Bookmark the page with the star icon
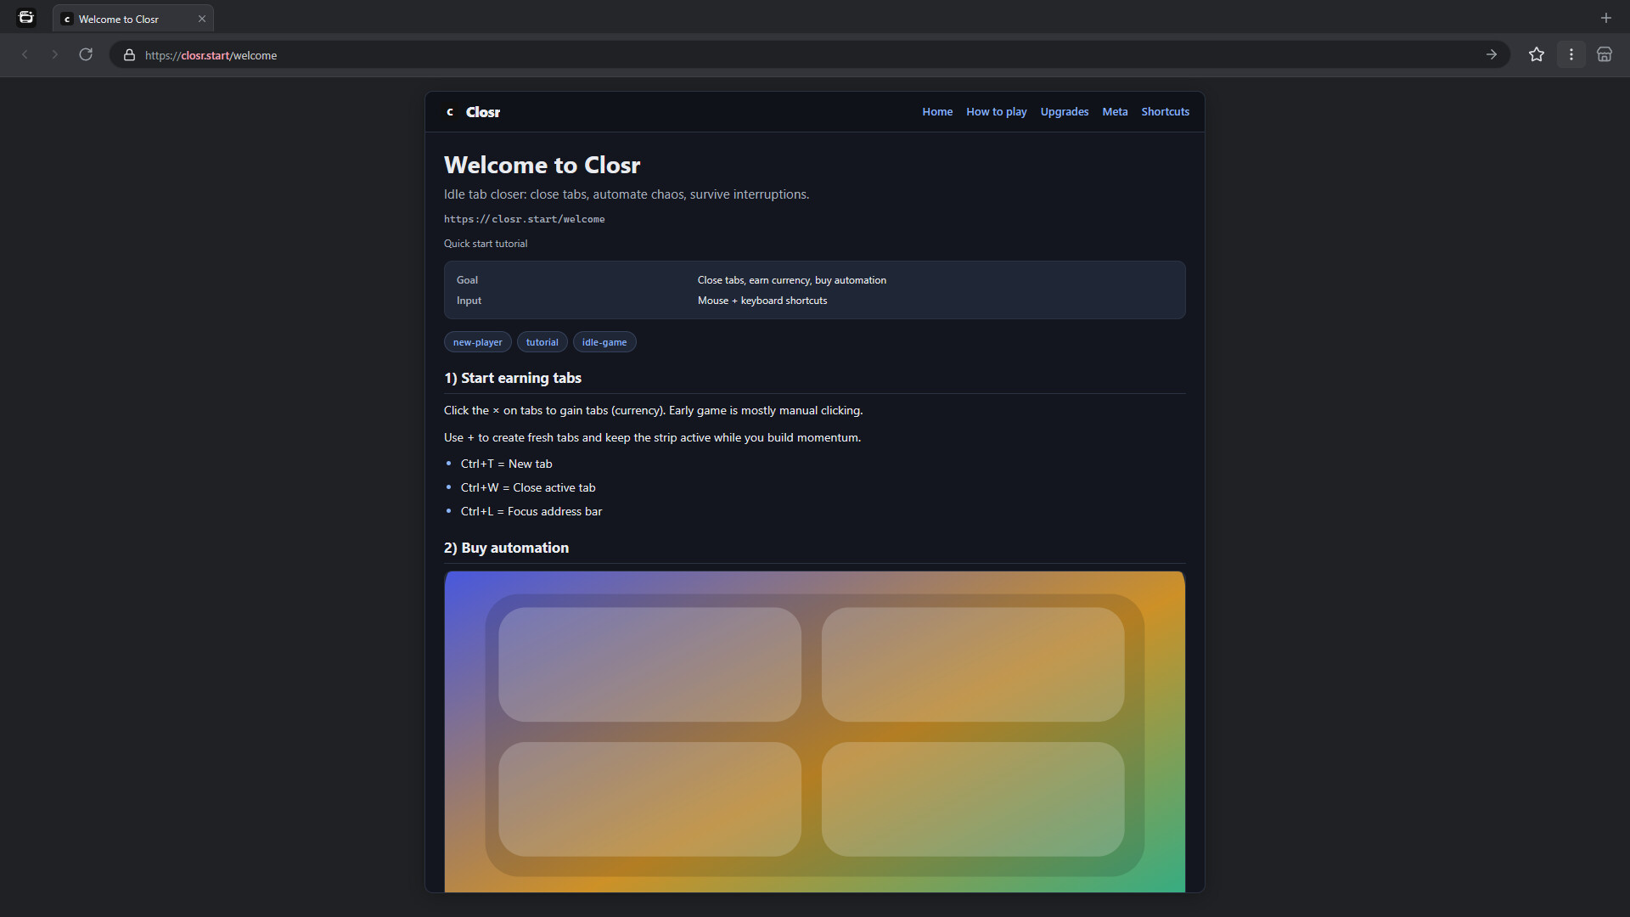The image size is (1630, 917). [1536, 55]
